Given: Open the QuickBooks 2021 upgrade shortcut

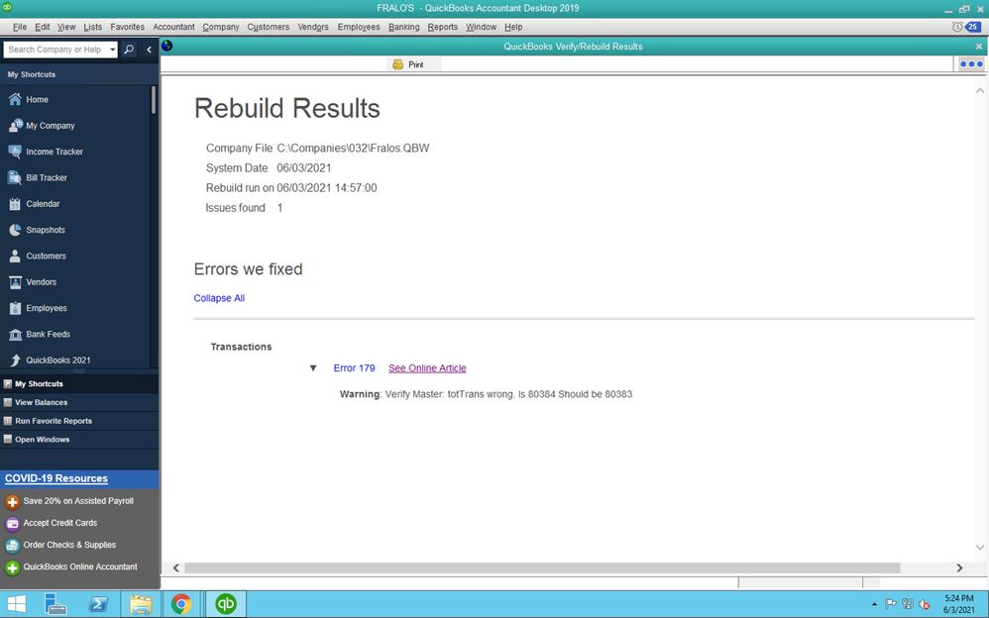Looking at the screenshot, I should click(x=50, y=360).
